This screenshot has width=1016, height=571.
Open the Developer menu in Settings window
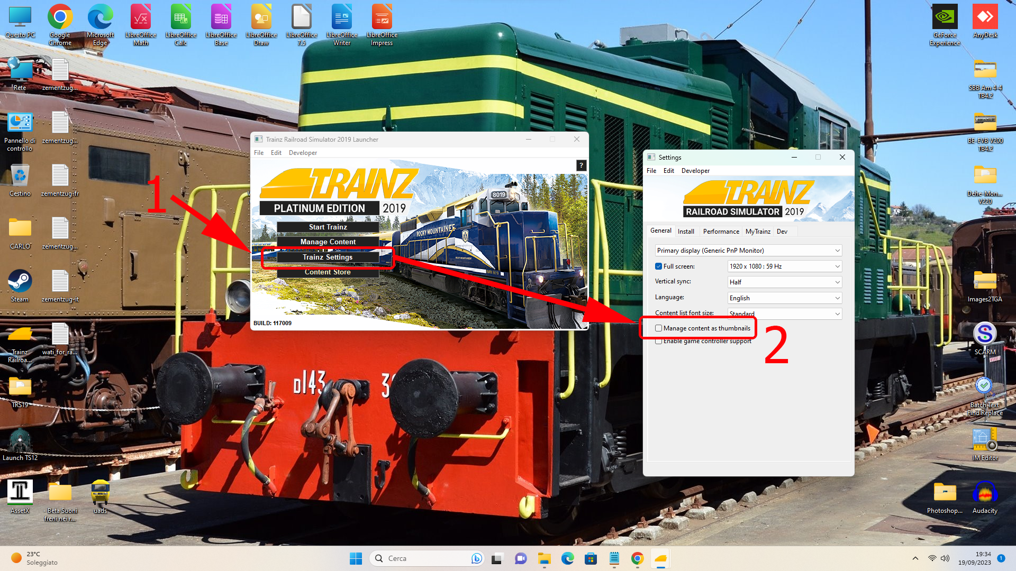tap(695, 171)
